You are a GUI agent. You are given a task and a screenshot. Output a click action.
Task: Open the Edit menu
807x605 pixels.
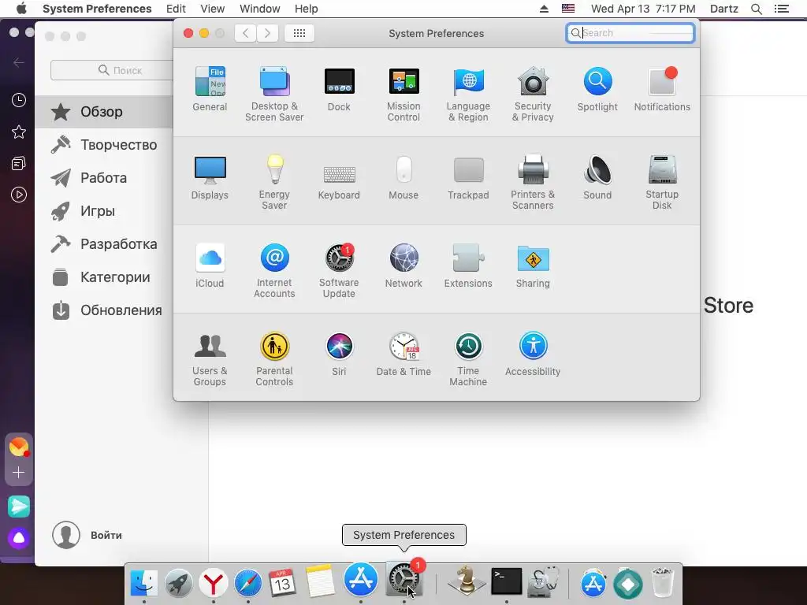pos(176,9)
